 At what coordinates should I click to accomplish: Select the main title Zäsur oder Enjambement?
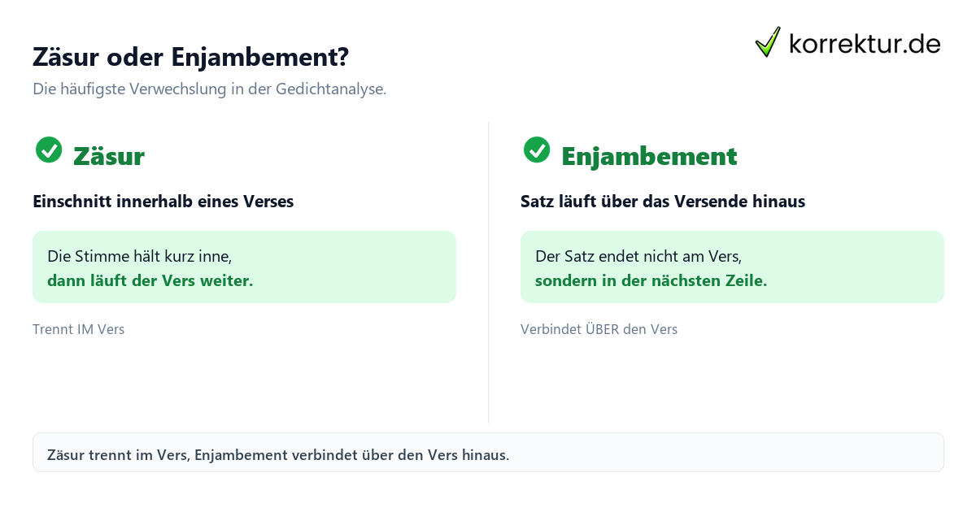(x=191, y=57)
